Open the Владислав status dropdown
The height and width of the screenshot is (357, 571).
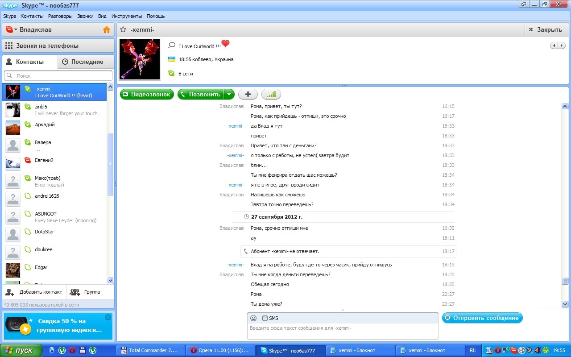tap(11, 30)
